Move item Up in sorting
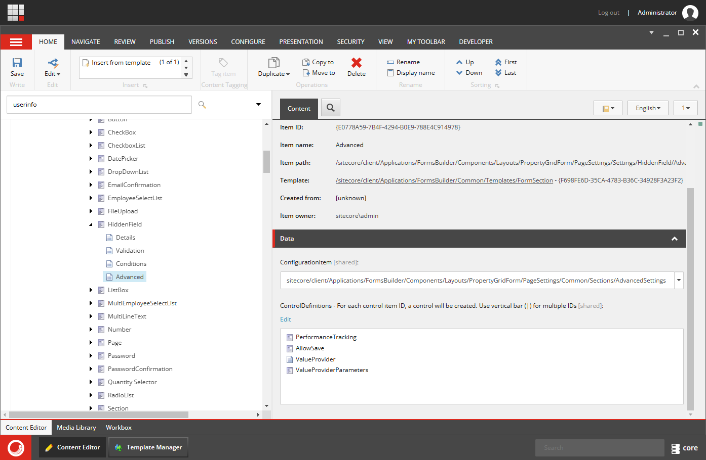 pos(465,62)
